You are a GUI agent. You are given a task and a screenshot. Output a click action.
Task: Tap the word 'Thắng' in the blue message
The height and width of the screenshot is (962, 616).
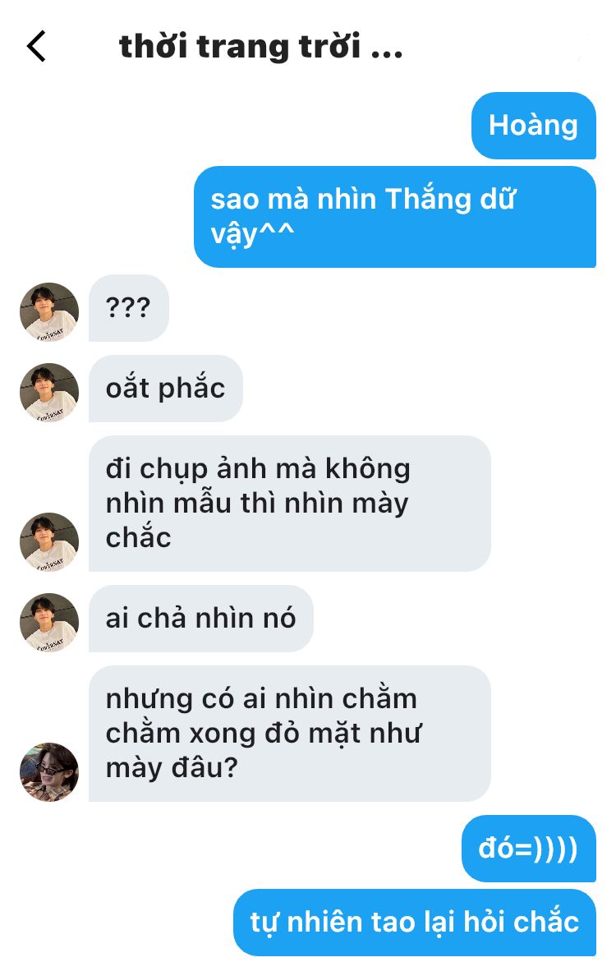428,200
